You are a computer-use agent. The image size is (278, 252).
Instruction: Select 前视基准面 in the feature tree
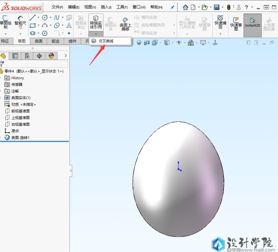click(x=20, y=111)
